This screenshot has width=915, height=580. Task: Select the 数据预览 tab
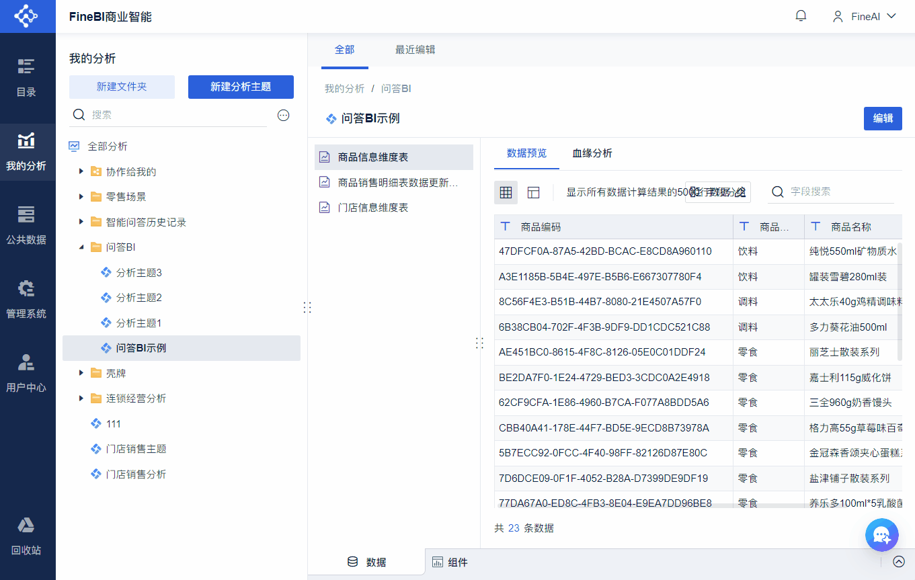click(x=526, y=153)
